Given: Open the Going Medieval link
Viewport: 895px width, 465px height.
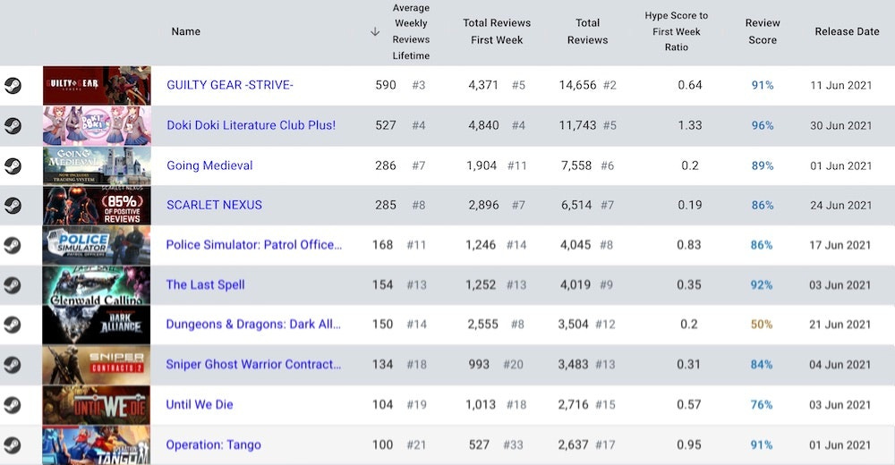Looking at the screenshot, I should [209, 165].
